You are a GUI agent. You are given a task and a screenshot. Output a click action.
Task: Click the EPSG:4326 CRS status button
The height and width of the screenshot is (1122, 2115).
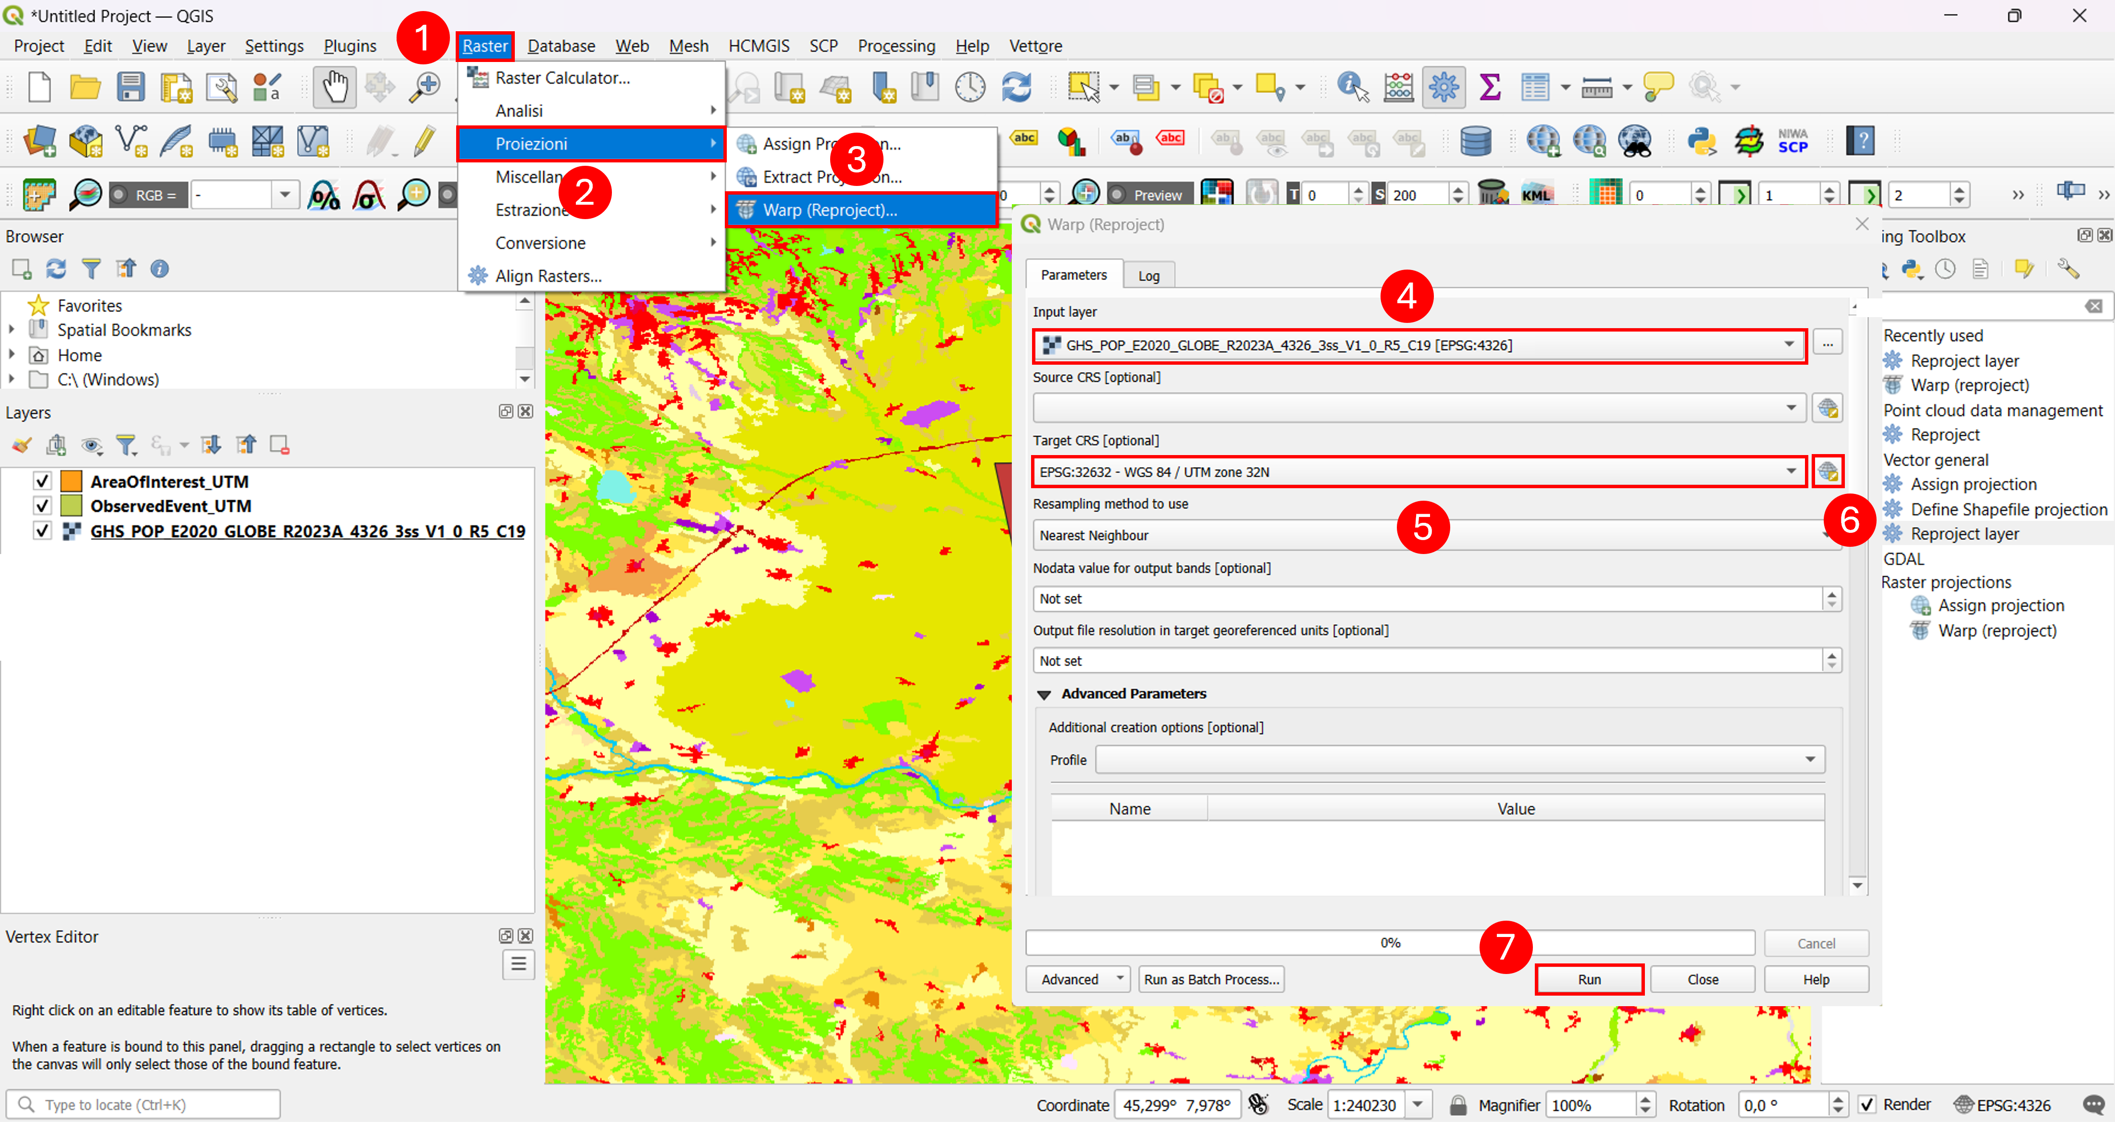[2003, 1105]
